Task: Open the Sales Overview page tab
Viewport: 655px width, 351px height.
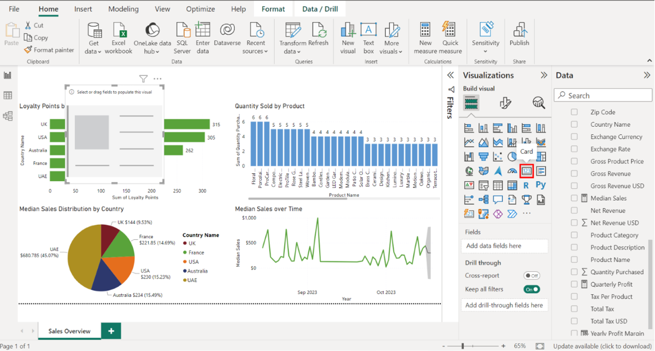Action: pyautogui.click(x=69, y=331)
